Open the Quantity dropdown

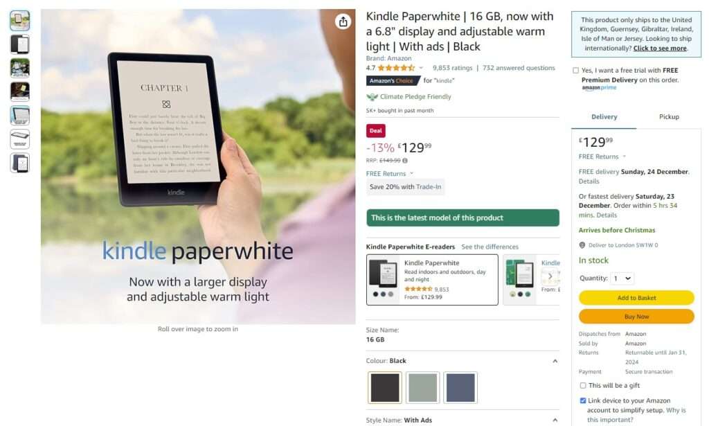pyautogui.click(x=622, y=278)
